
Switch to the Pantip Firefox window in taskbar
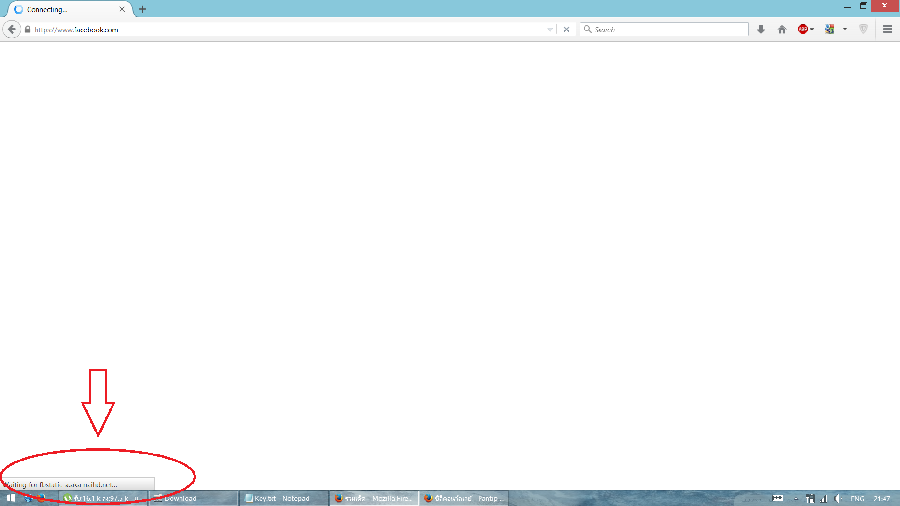464,498
